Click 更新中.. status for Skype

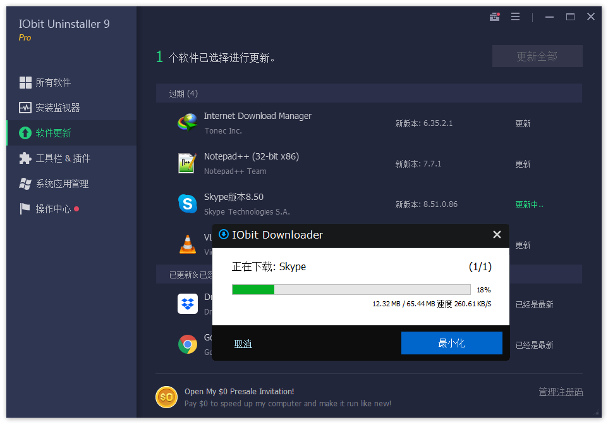click(529, 204)
